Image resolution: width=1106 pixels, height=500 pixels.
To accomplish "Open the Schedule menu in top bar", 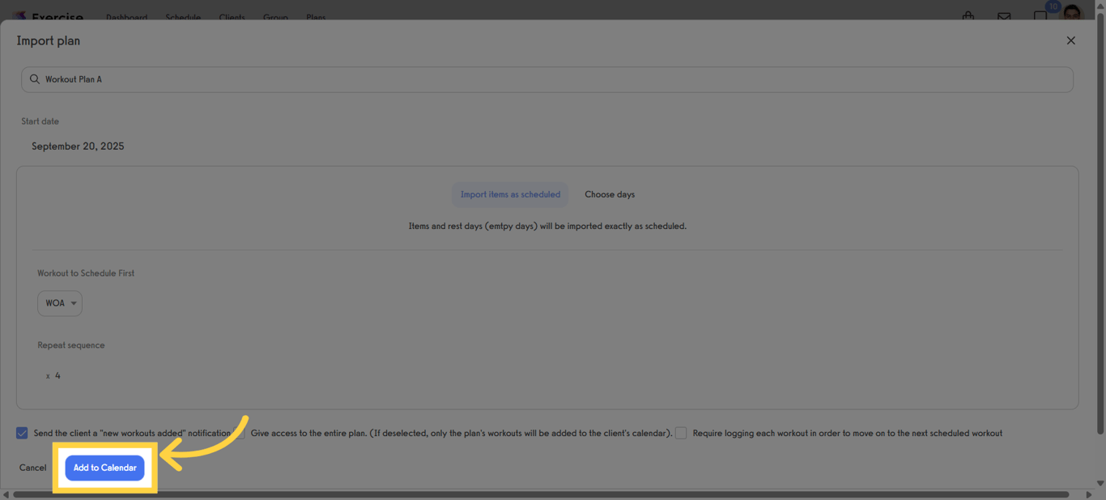I will 183,16.
